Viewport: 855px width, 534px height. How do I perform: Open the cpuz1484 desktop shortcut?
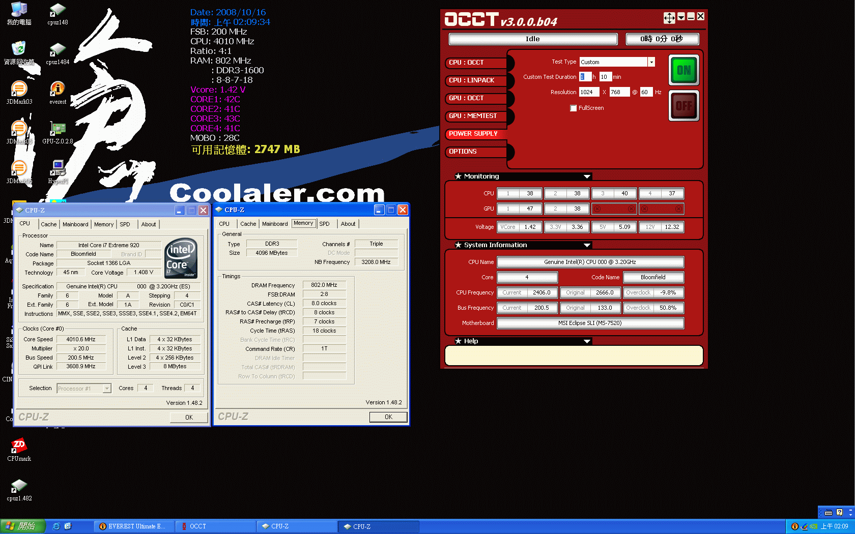pos(58,54)
